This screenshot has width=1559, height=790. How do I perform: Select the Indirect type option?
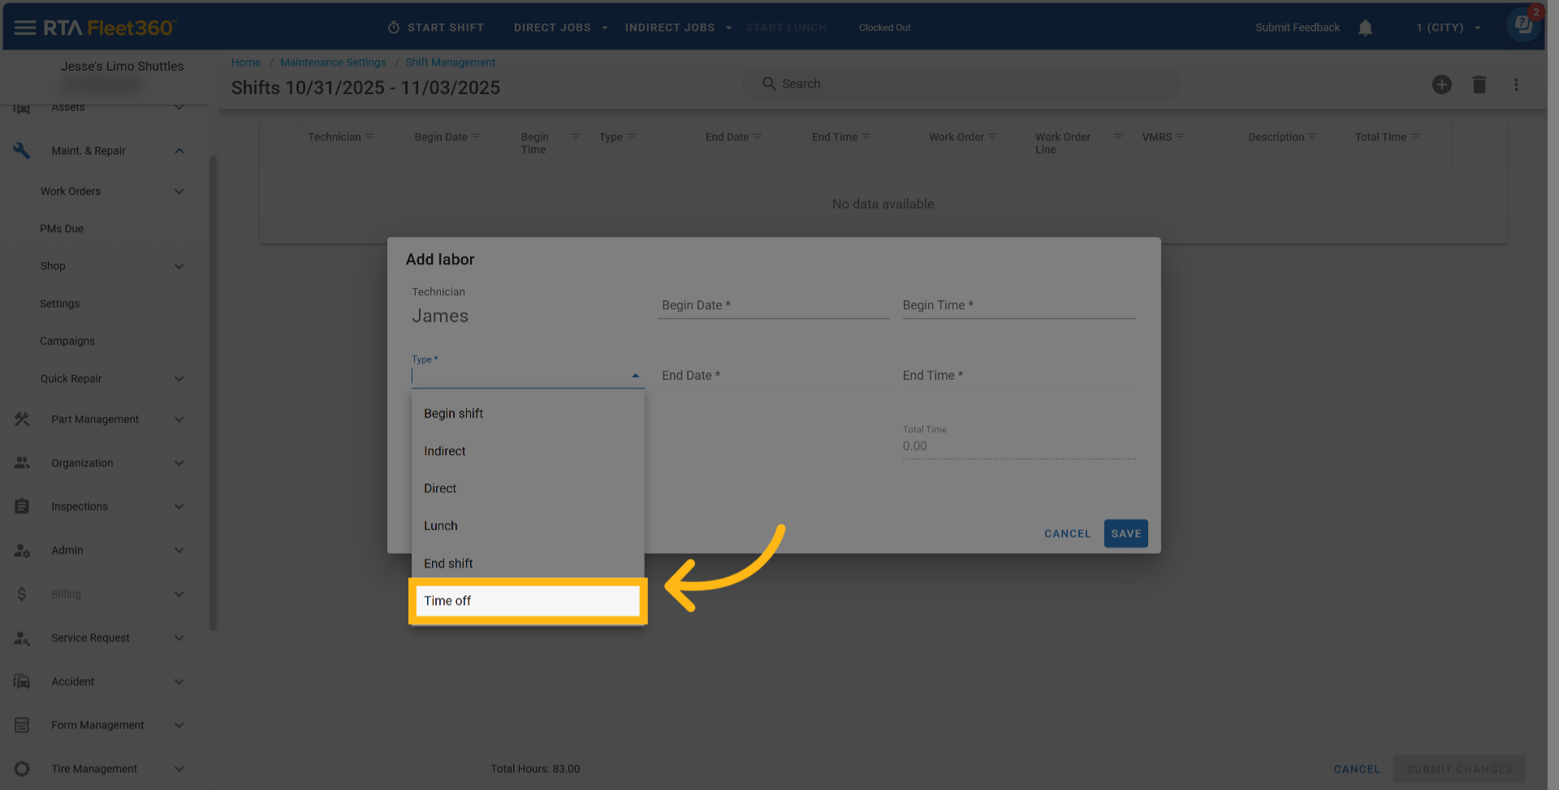445,451
